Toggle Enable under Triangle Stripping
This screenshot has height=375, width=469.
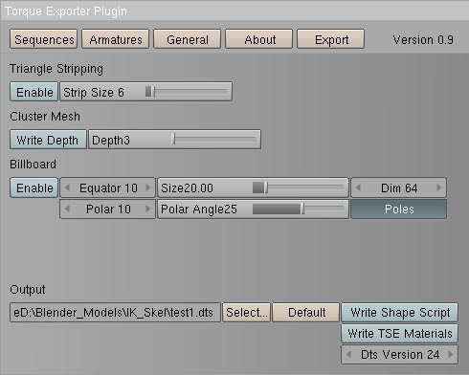pyautogui.click(x=34, y=92)
